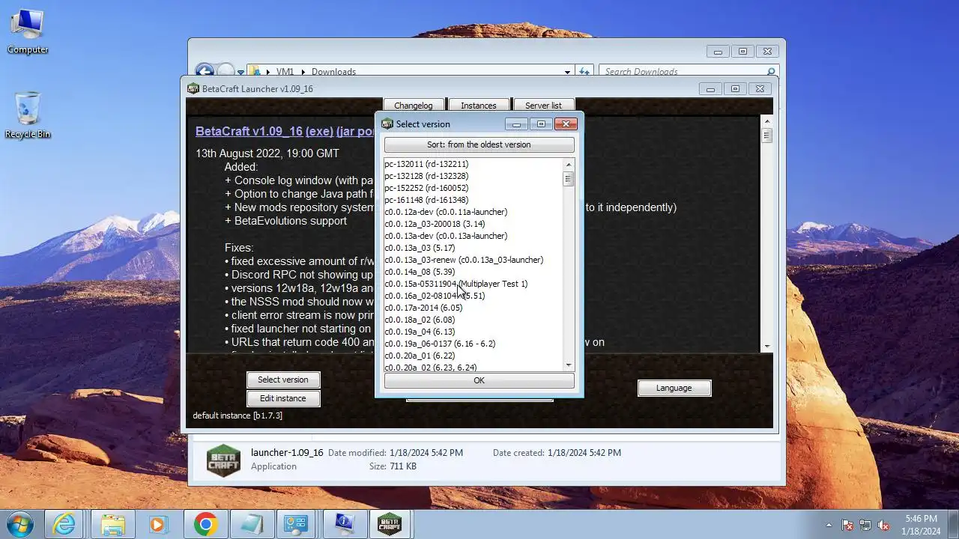Image resolution: width=959 pixels, height=539 pixels.
Task: Click the Language button
Action: coord(674,388)
